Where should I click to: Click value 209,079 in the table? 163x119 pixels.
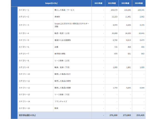click(x=114, y=10)
